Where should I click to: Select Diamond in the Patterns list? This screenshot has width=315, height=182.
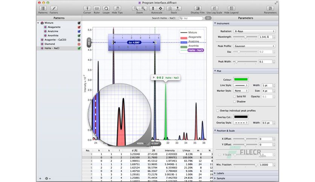click(50, 44)
